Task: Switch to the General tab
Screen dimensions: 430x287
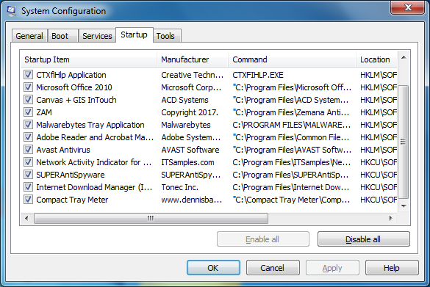Action: [x=29, y=36]
